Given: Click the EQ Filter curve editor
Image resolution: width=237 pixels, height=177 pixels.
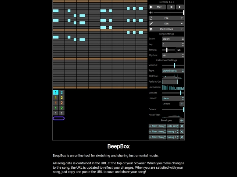Looking at the screenshot, I should pos(173,76).
